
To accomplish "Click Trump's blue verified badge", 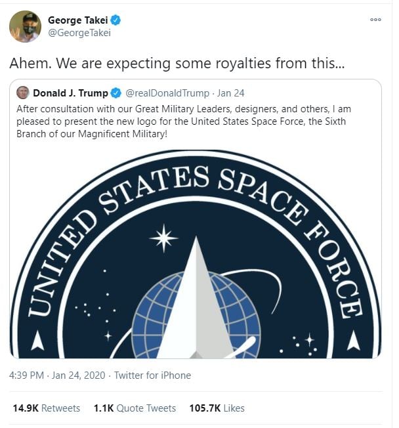I will [x=115, y=93].
